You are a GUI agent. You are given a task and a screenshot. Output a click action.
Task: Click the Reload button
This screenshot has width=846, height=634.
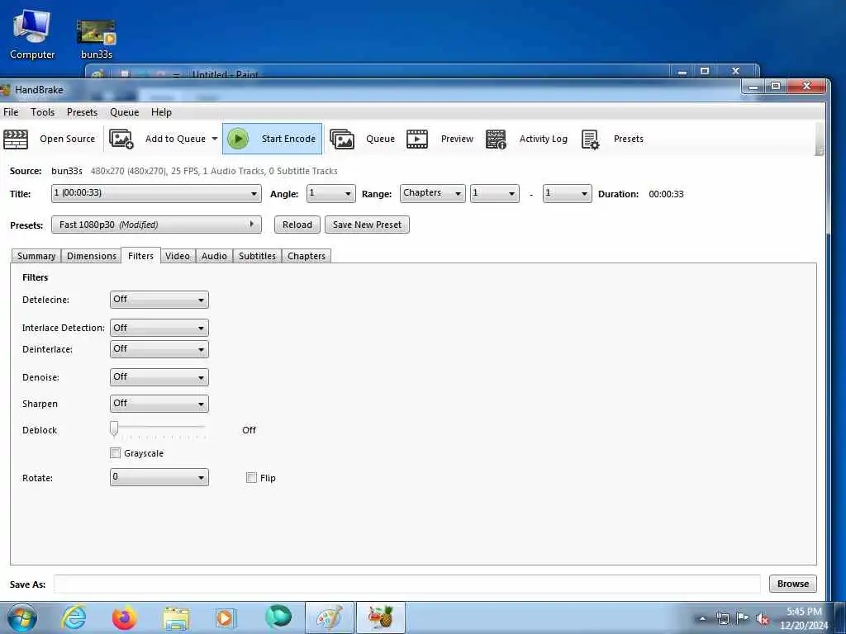297,225
